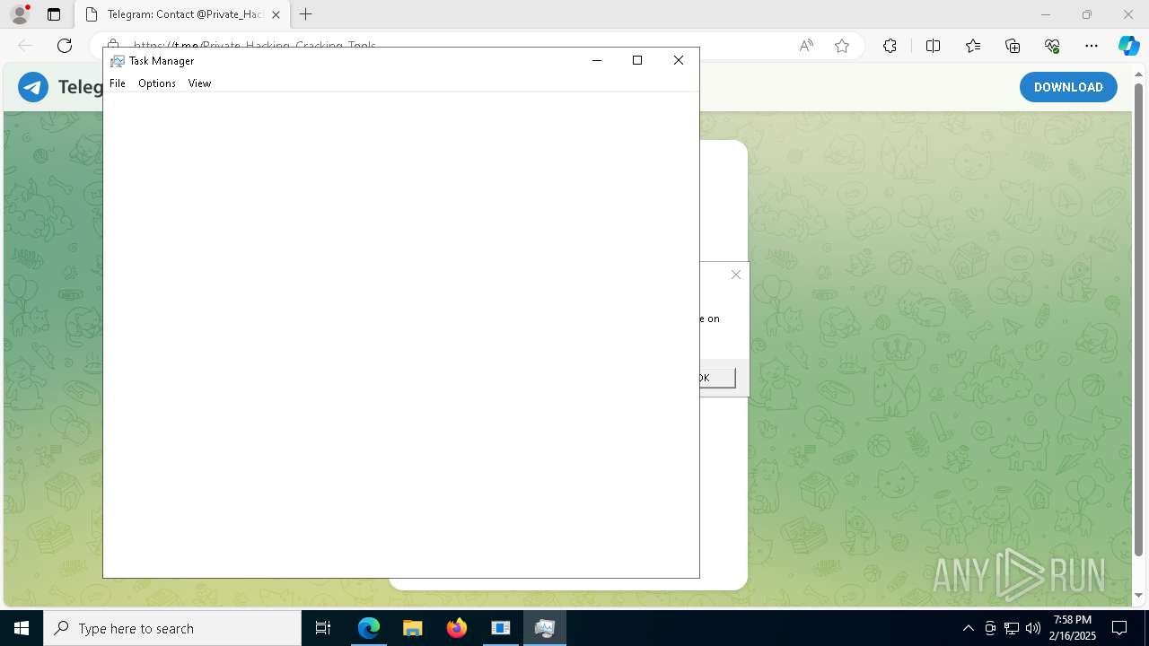Maximize the Task Manager window
Screen dimensions: 1149x646
[637, 60]
